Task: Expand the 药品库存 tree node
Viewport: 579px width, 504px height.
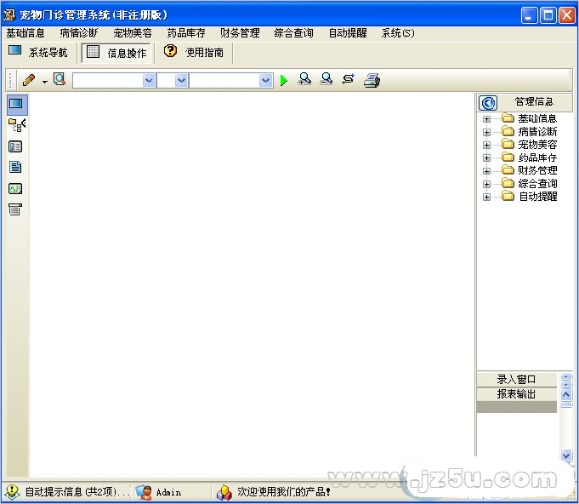Action: coord(486,157)
